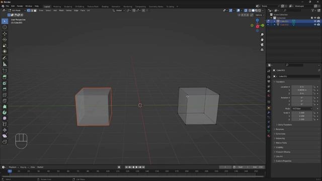Switch to solid viewport shading
Screen dimensions: 322x181
(x=253, y=11)
